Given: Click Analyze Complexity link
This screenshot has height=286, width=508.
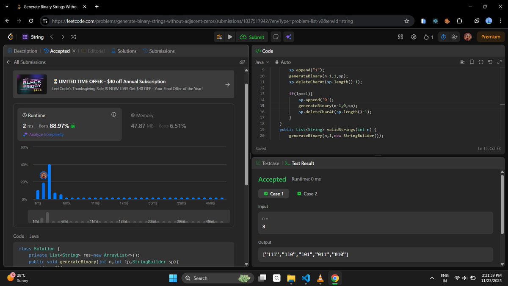Looking at the screenshot, I should coord(43,134).
